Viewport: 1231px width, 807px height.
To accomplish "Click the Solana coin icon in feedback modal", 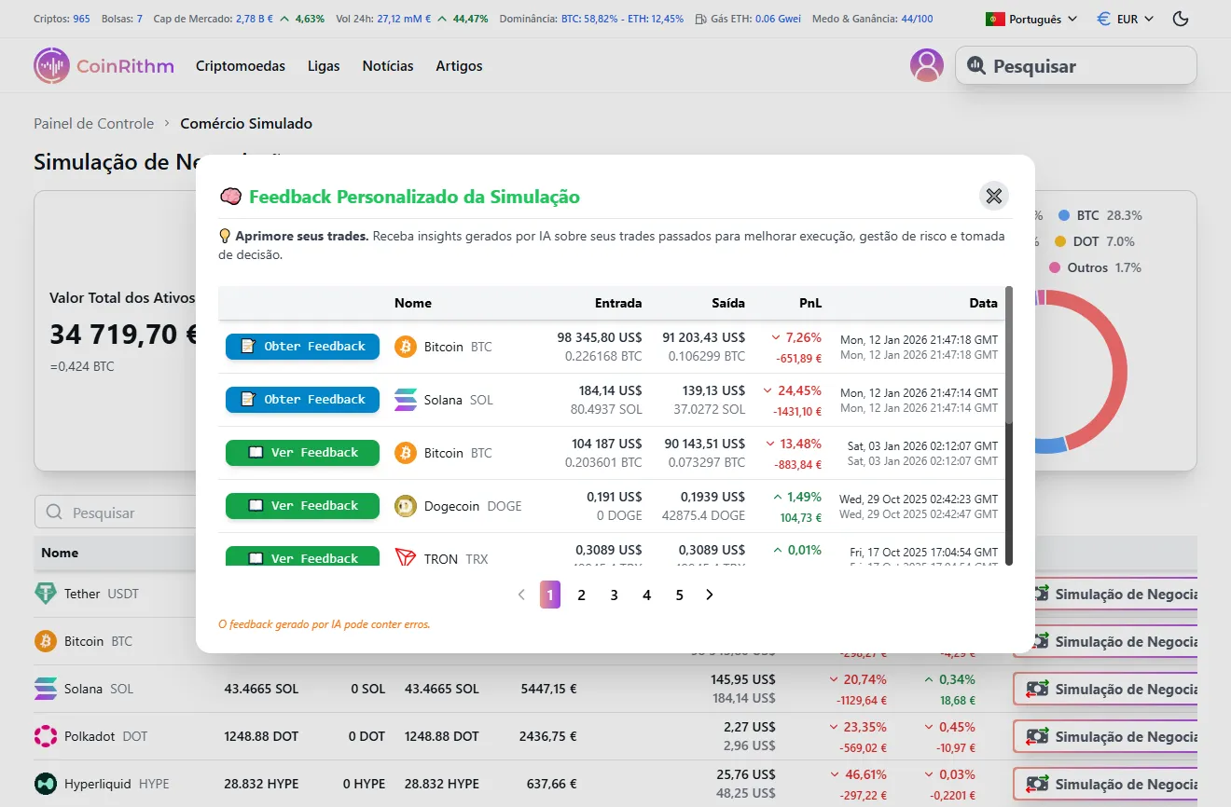I will pos(405,399).
